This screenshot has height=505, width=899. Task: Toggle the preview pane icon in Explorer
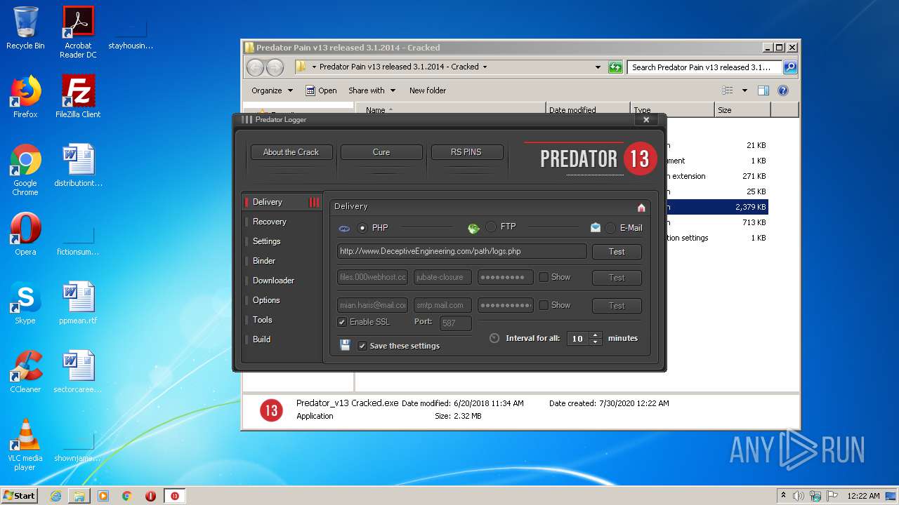point(763,90)
